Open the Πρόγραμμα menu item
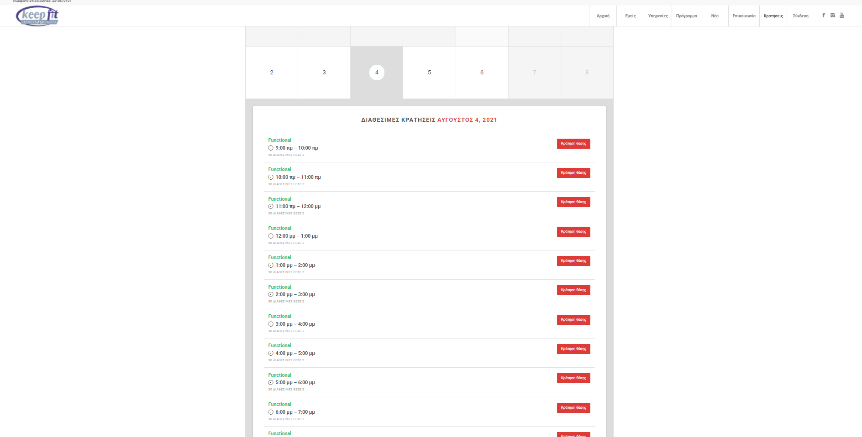 [x=686, y=16]
